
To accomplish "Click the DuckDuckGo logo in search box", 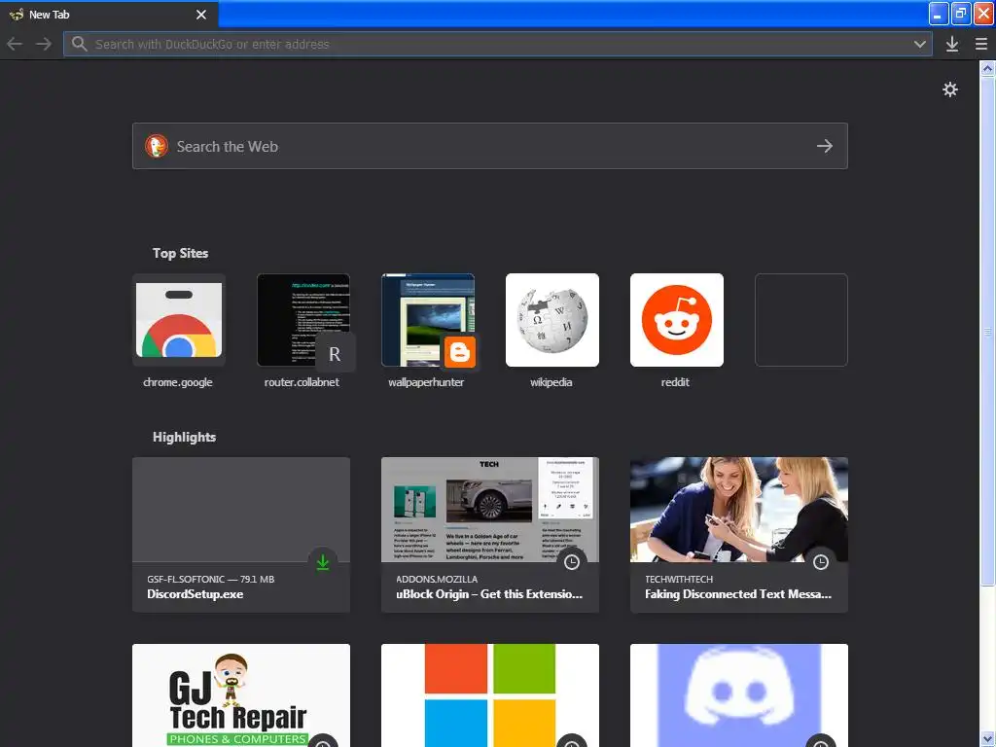I will coord(157,146).
